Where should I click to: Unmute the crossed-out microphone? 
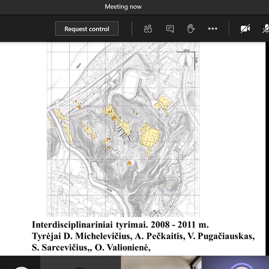(266, 29)
